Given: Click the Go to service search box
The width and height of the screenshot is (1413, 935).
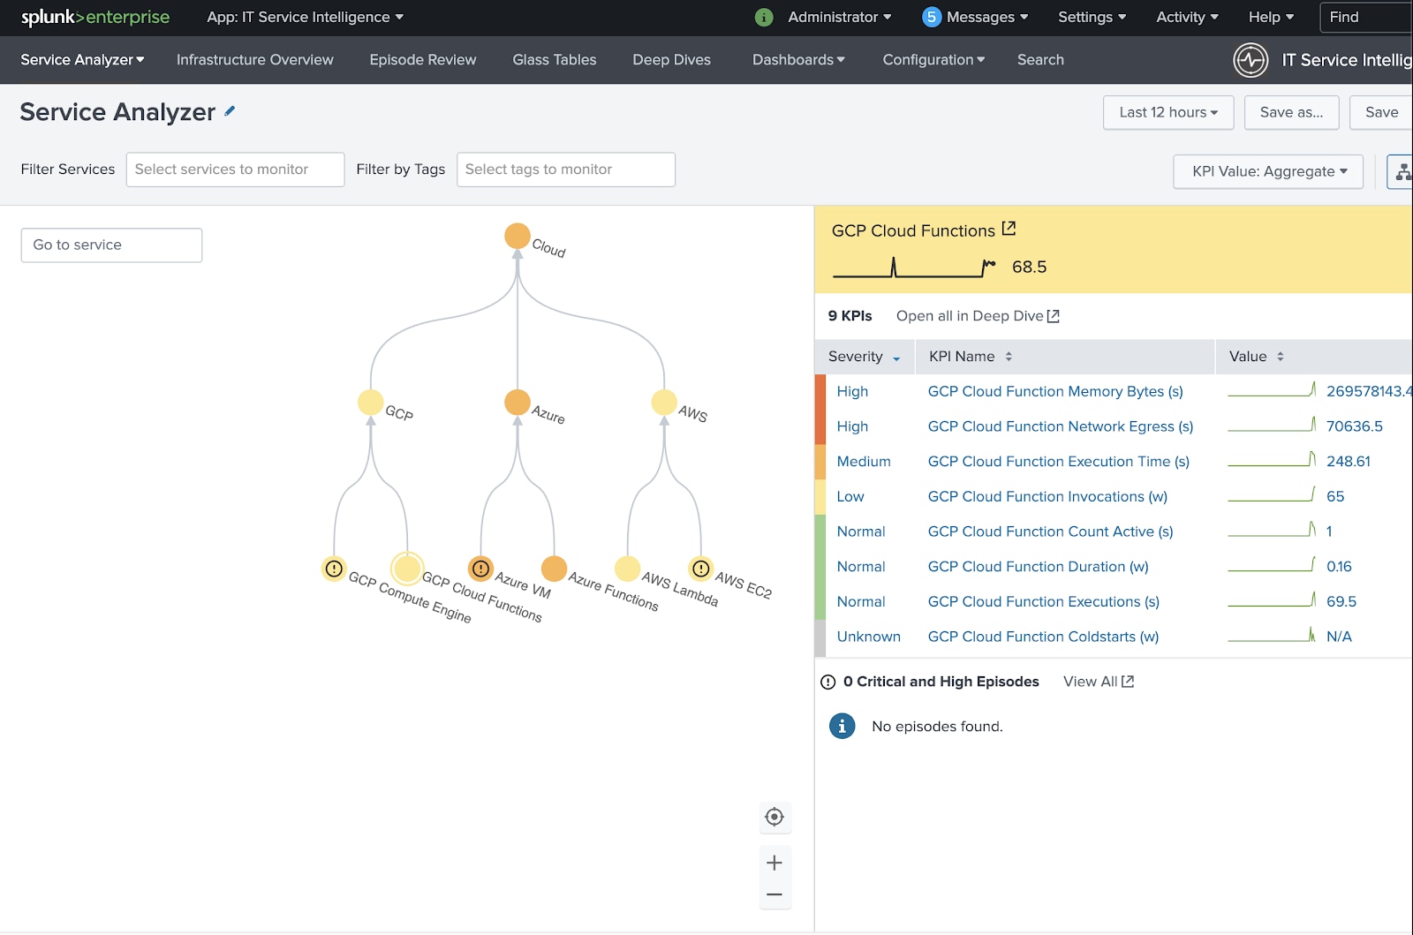Looking at the screenshot, I should (111, 245).
